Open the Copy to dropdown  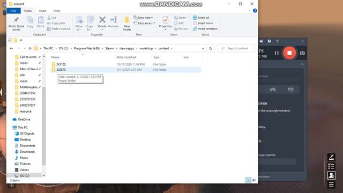coord(90,24)
